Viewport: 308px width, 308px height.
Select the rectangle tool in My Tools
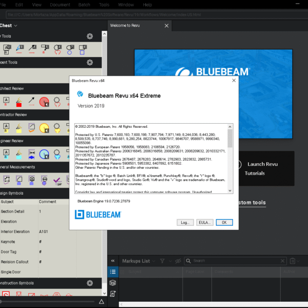click(83, 49)
